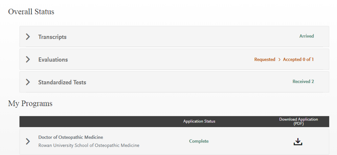Click the Received 2 tests status
The height and width of the screenshot is (155, 337).
303,82
